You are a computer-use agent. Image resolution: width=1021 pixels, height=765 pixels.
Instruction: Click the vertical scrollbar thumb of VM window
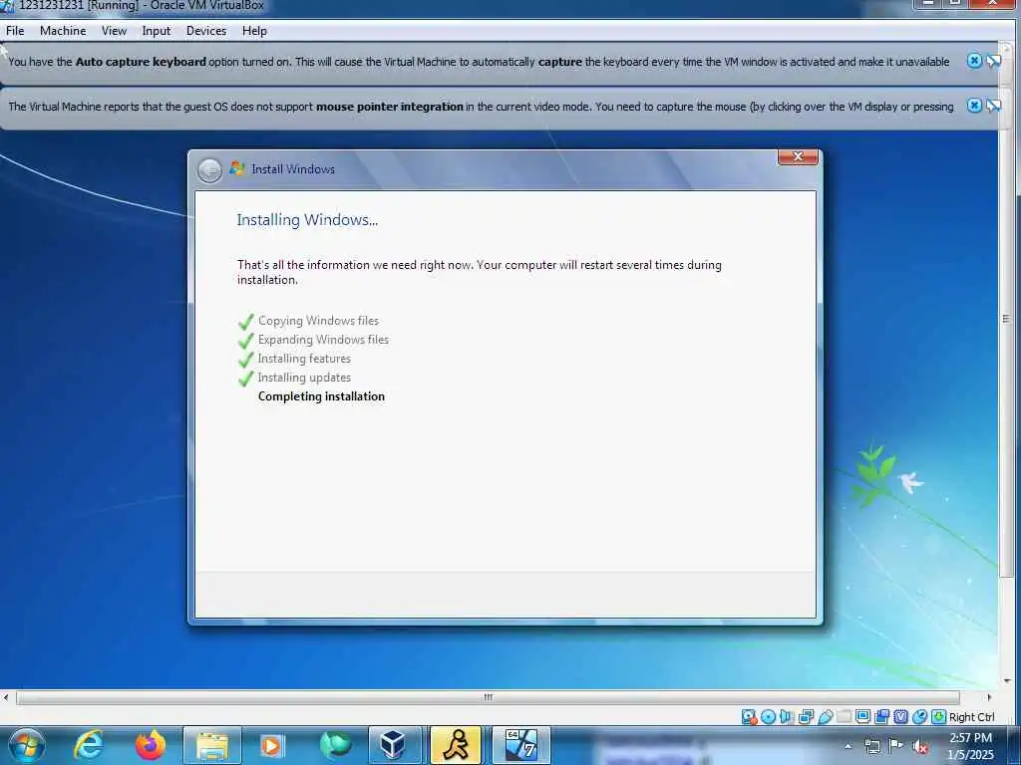1007,319
